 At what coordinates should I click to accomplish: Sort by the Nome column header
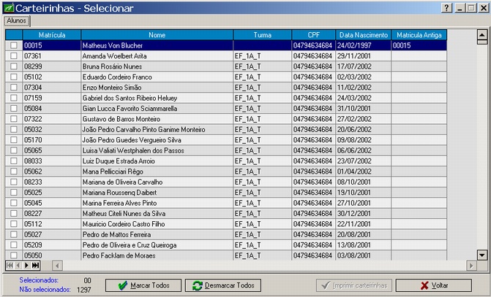click(157, 34)
